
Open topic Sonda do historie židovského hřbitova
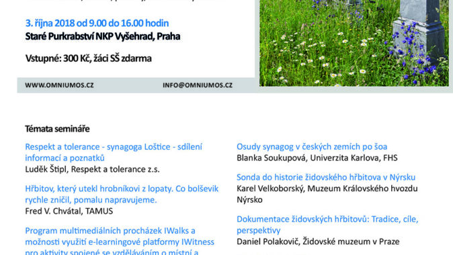[326, 177]
